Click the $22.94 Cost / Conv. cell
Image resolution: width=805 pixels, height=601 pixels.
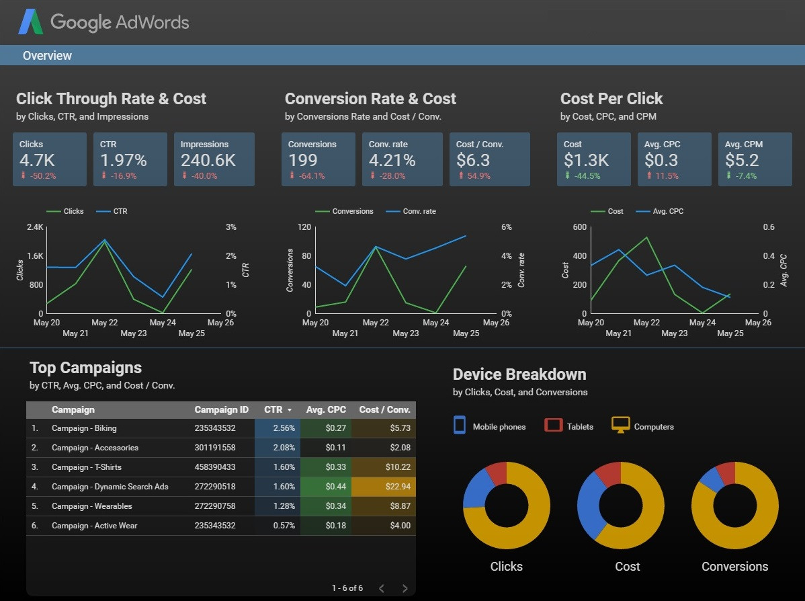pyautogui.click(x=384, y=487)
